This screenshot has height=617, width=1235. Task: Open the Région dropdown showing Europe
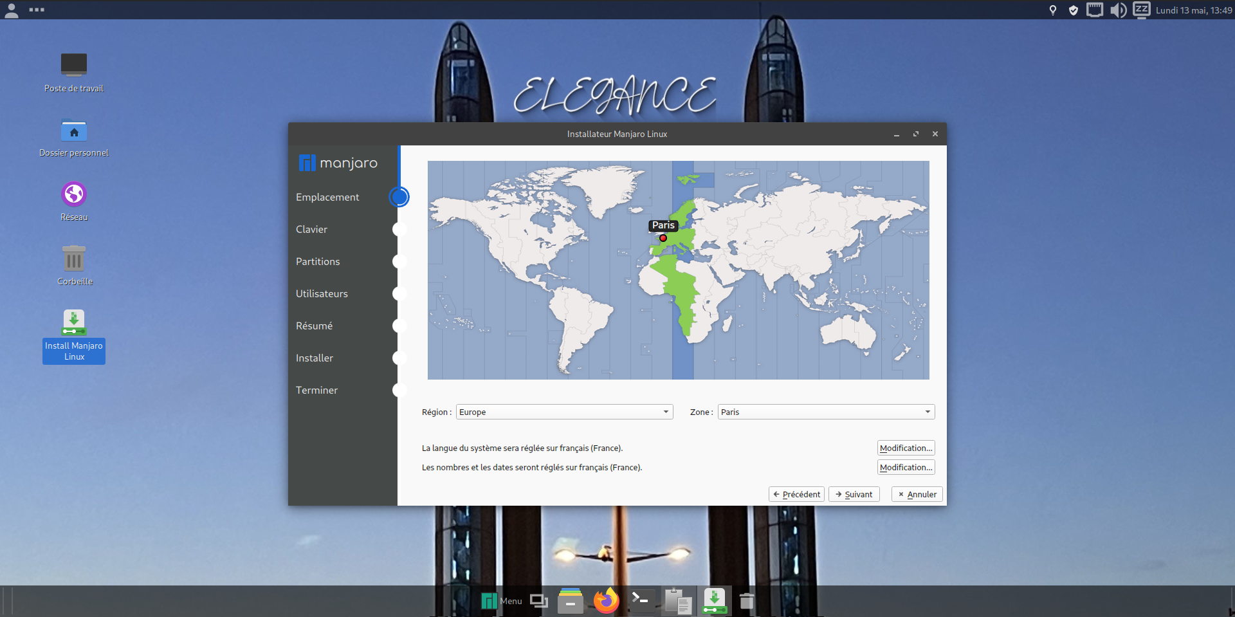(x=564, y=412)
